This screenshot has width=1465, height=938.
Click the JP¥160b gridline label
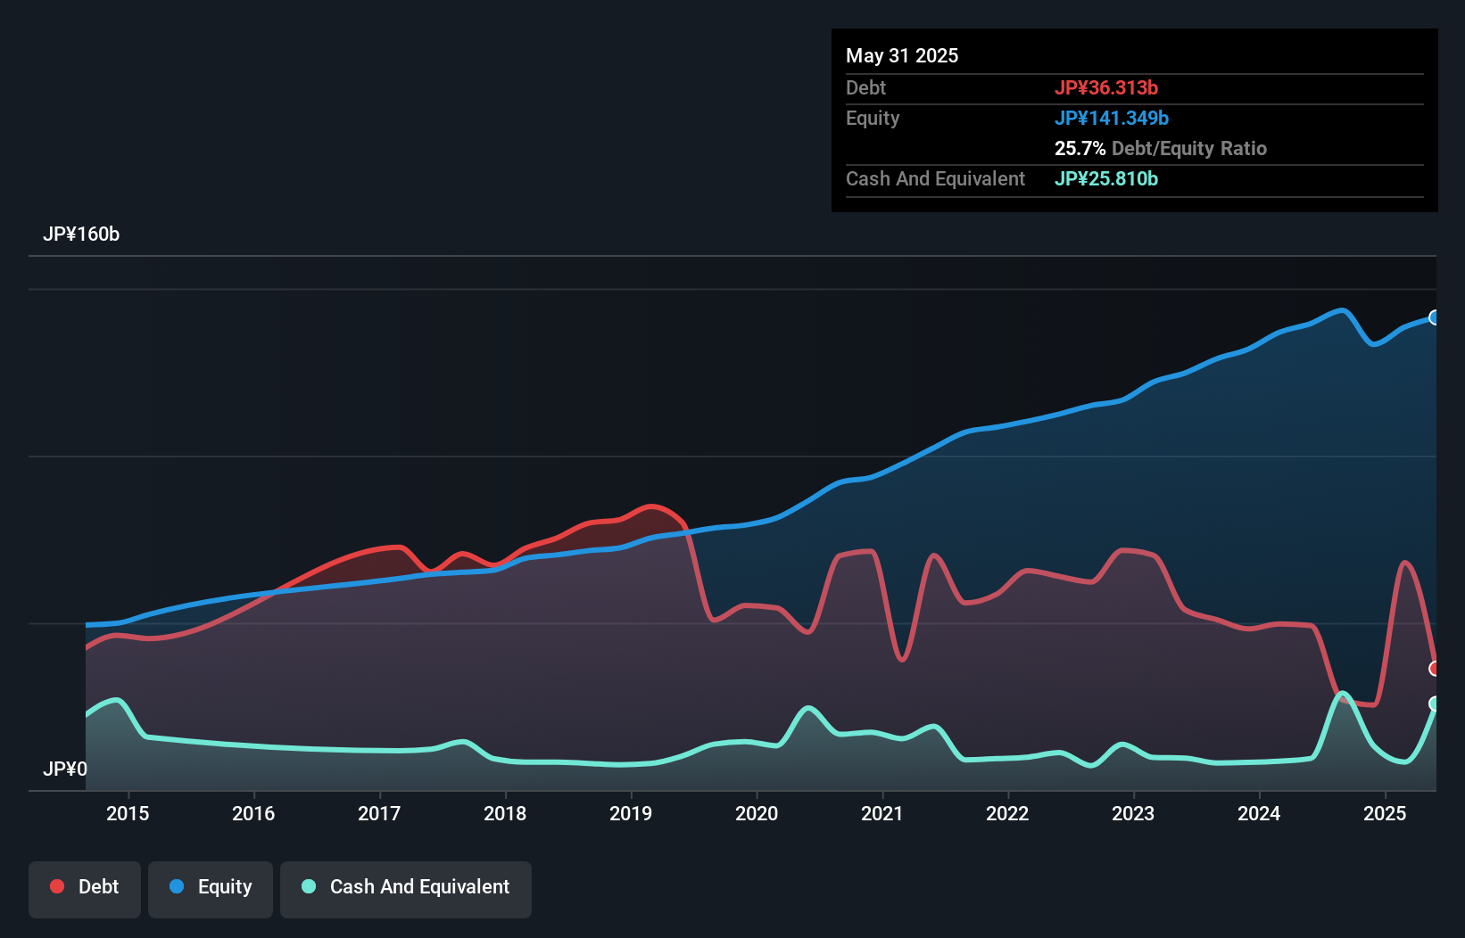pos(82,234)
